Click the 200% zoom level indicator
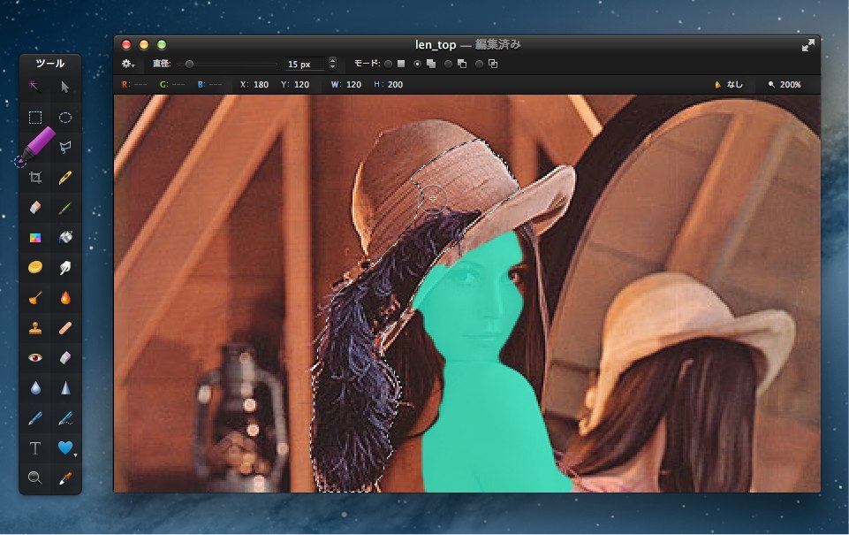 [785, 85]
